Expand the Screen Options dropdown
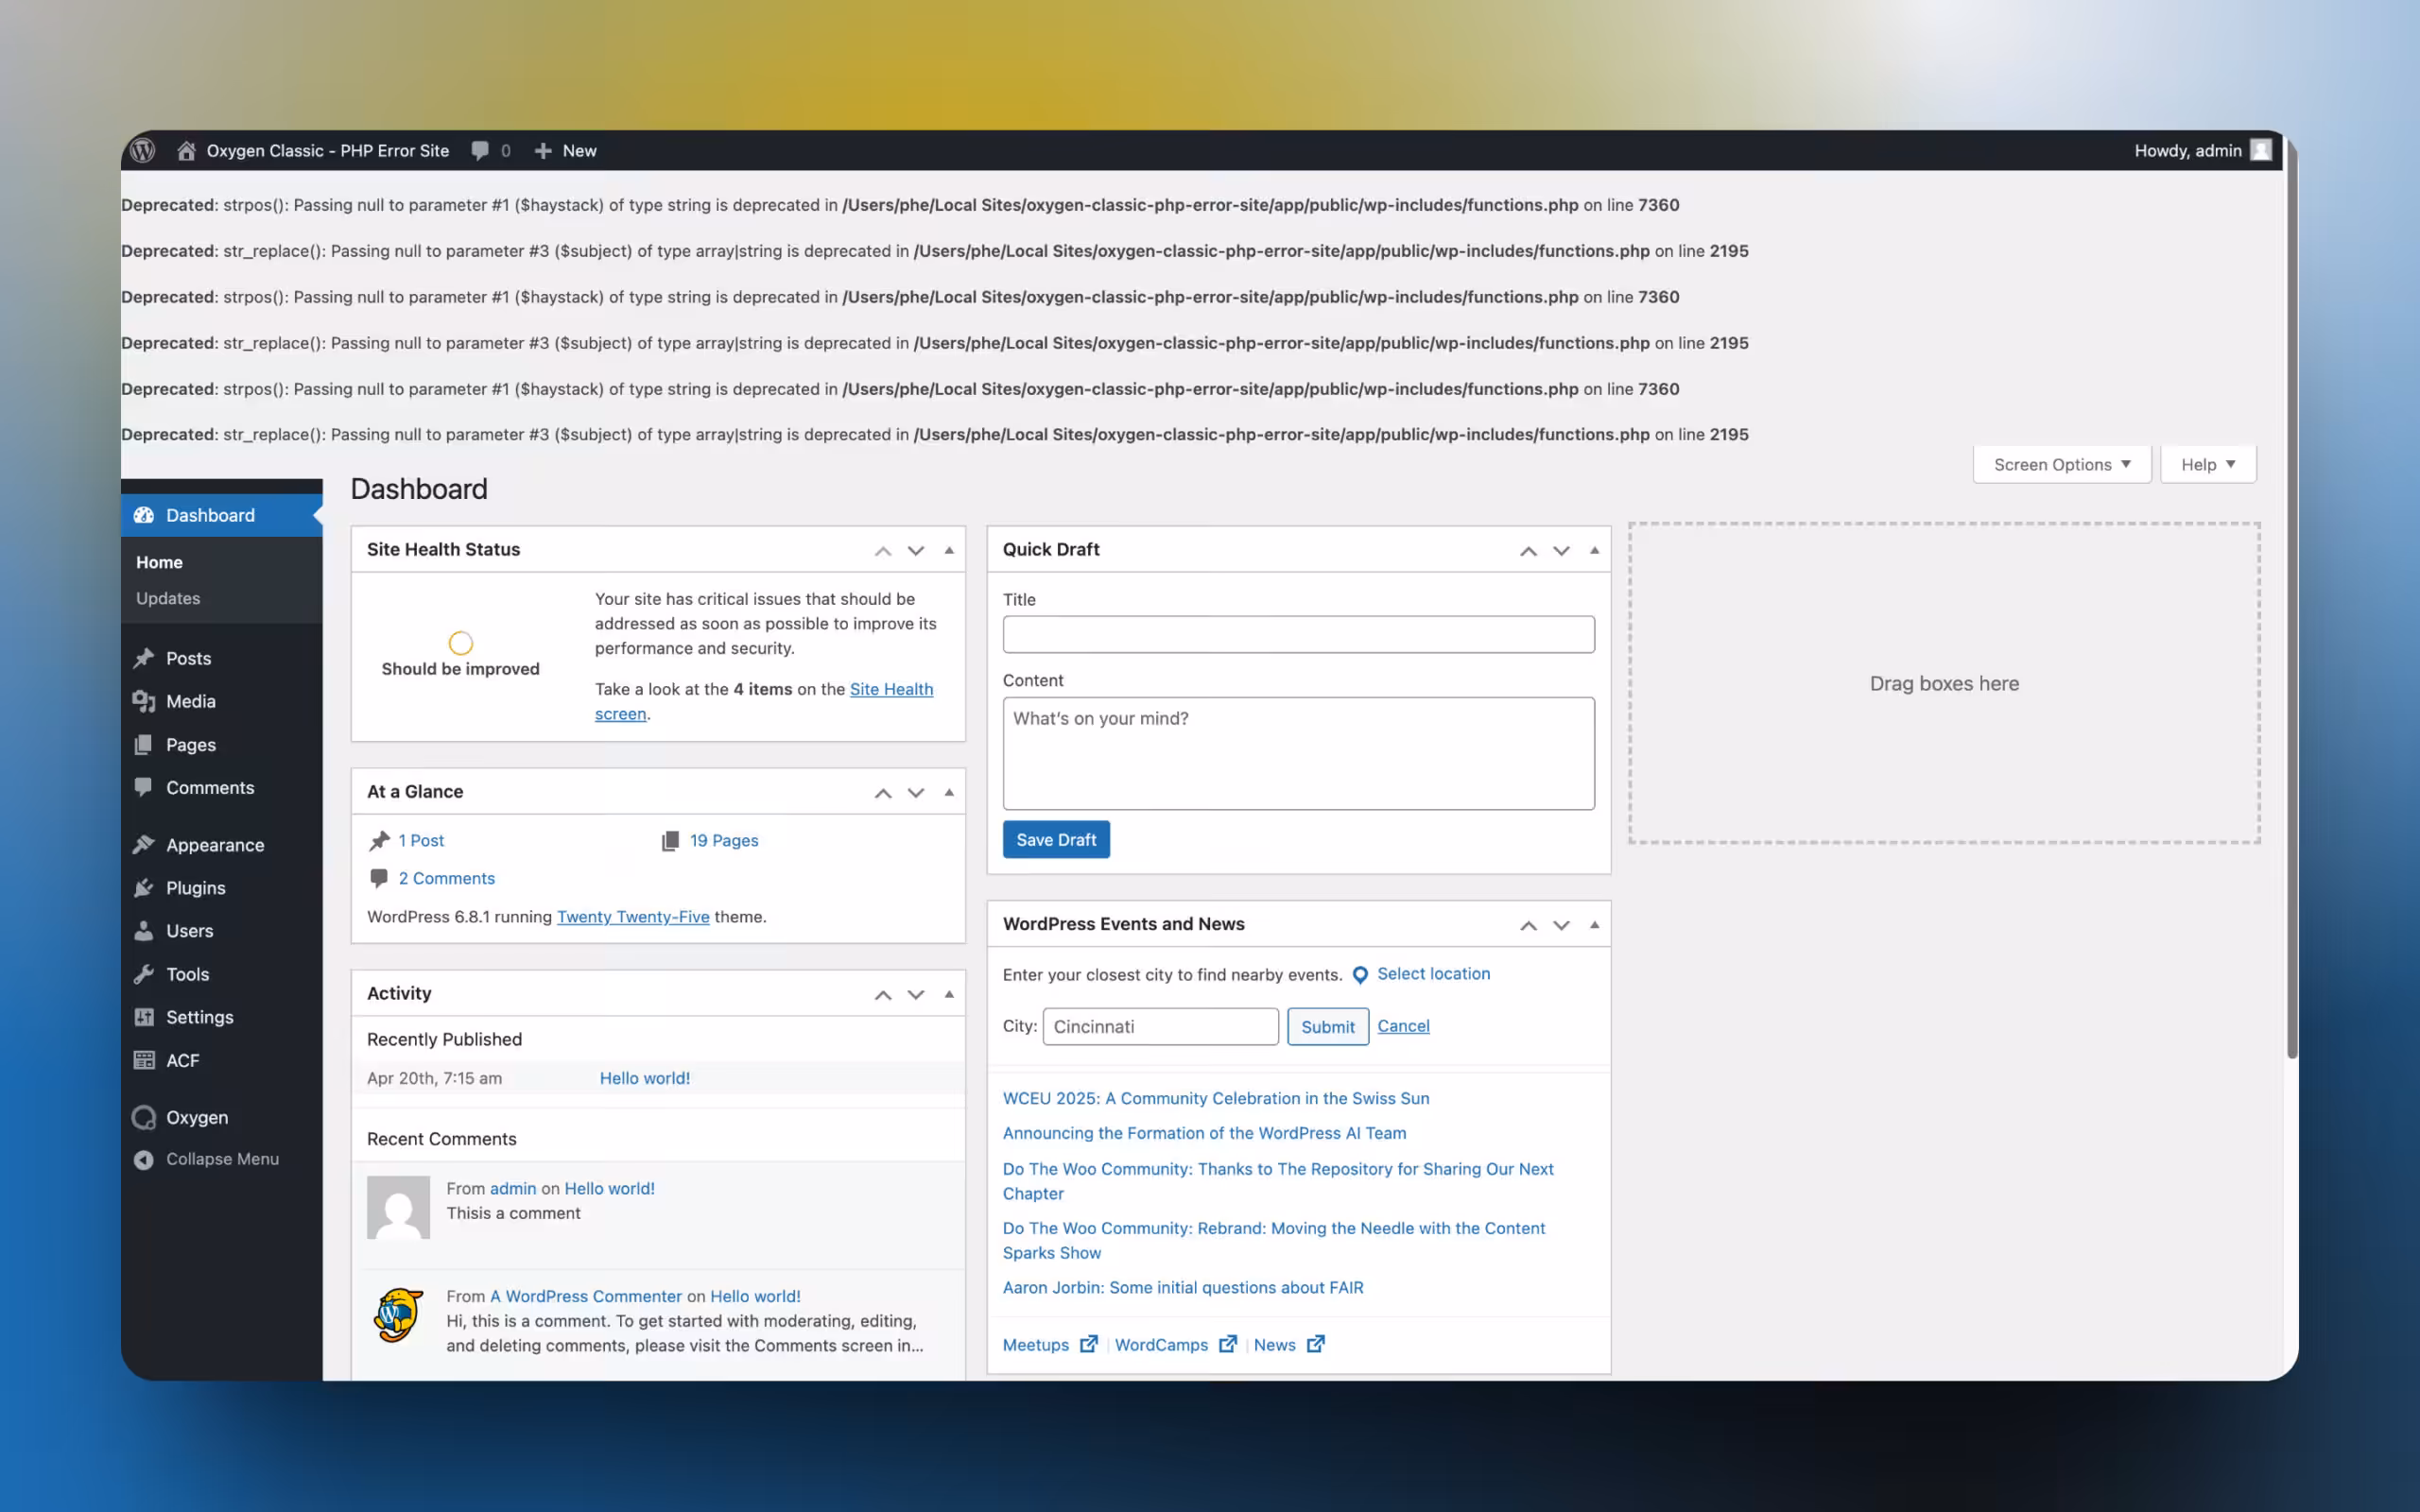Screen dimensions: 2420x1512 point(2061,464)
